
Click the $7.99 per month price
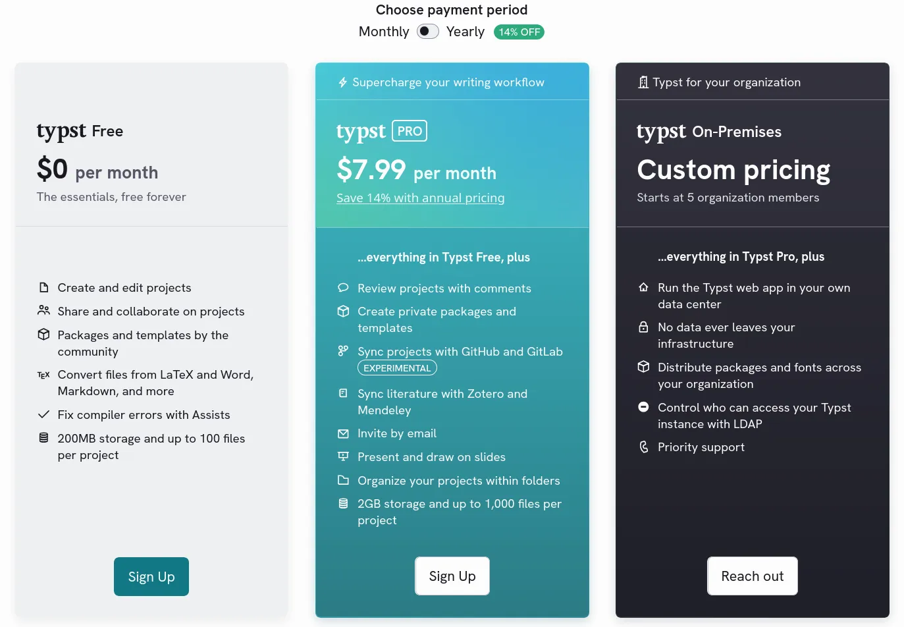click(x=416, y=170)
